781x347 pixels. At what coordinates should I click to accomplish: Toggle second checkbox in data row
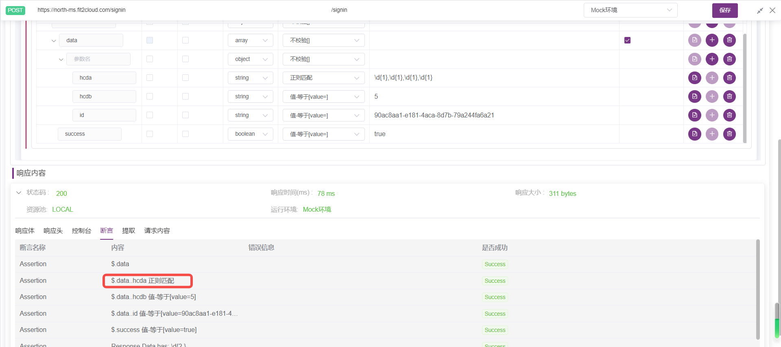[185, 40]
